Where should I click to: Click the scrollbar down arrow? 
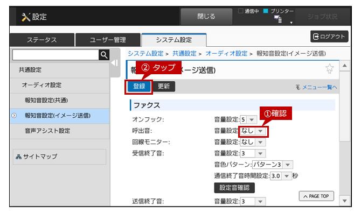tap(345, 201)
